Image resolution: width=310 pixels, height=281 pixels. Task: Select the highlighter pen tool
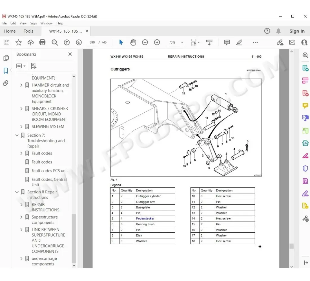pyautogui.click(x=239, y=42)
